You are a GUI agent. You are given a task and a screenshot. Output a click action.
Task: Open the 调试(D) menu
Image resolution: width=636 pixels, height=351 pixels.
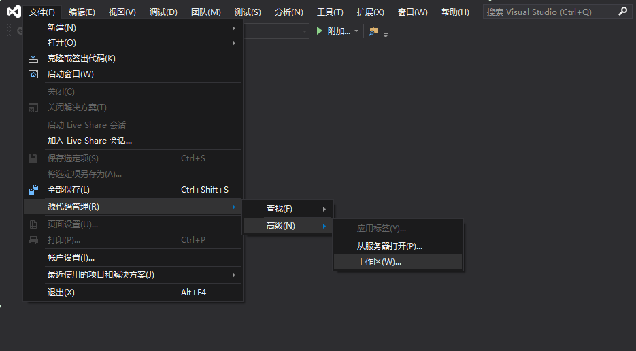163,12
